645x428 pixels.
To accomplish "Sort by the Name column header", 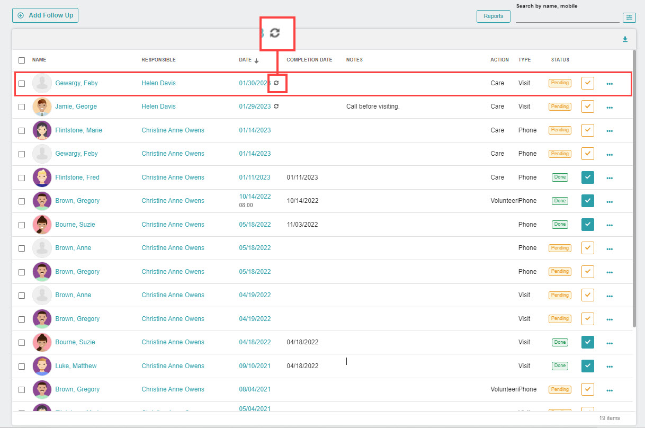I will tap(39, 60).
